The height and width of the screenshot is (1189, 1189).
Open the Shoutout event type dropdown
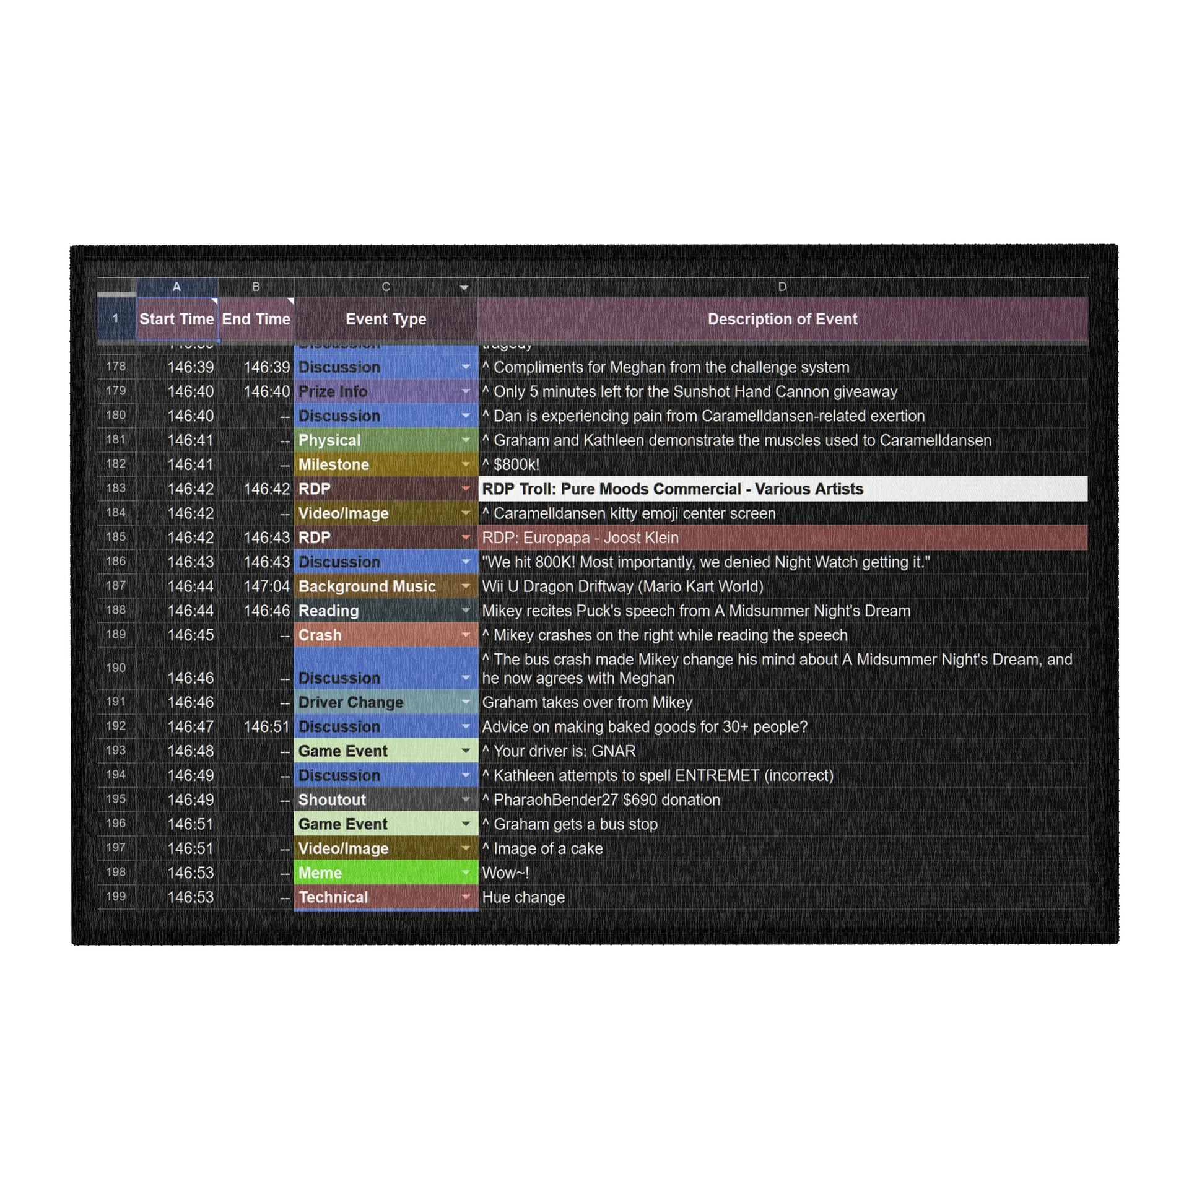(465, 799)
